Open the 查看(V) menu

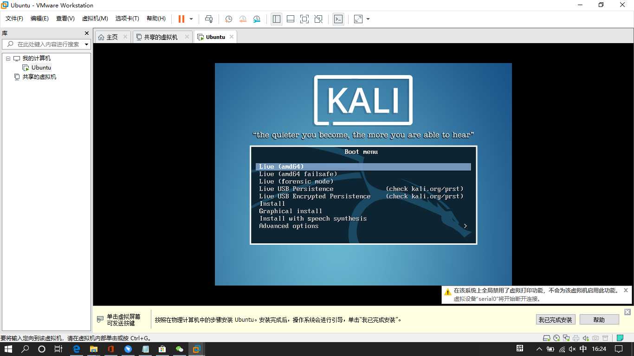pyautogui.click(x=65, y=19)
